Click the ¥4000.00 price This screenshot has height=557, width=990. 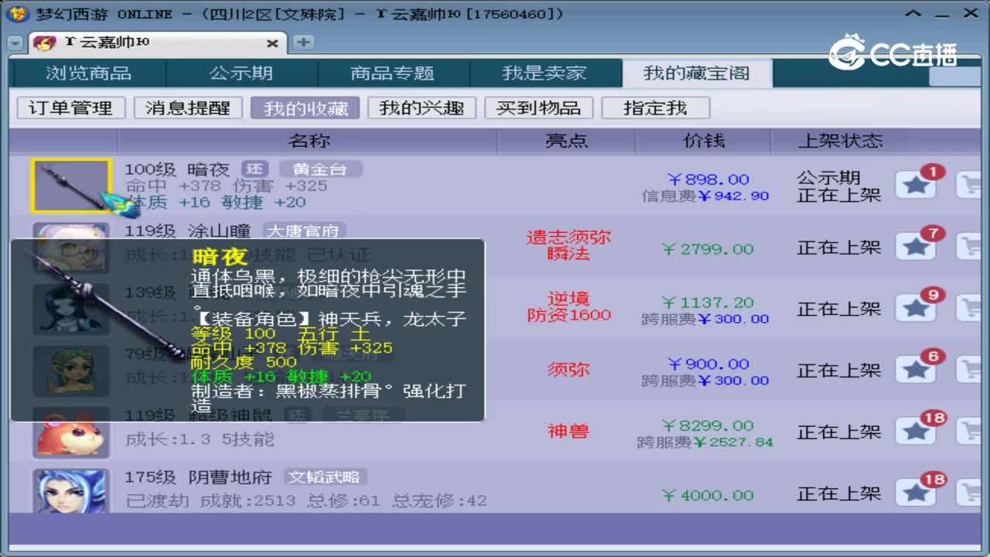click(x=708, y=495)
